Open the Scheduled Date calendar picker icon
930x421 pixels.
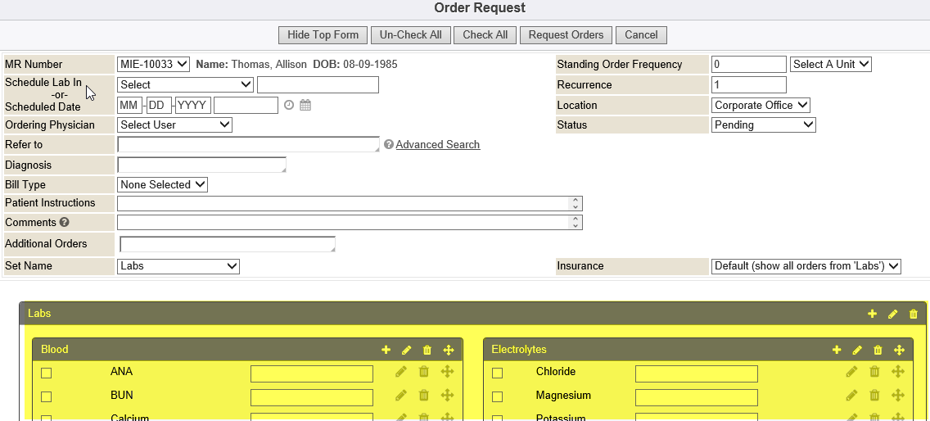click(305, 105)
